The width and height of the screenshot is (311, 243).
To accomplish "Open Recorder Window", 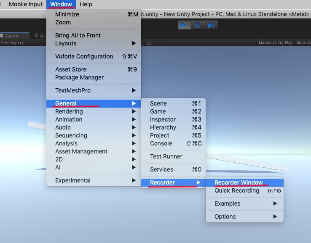I will [x=244, y=182].
